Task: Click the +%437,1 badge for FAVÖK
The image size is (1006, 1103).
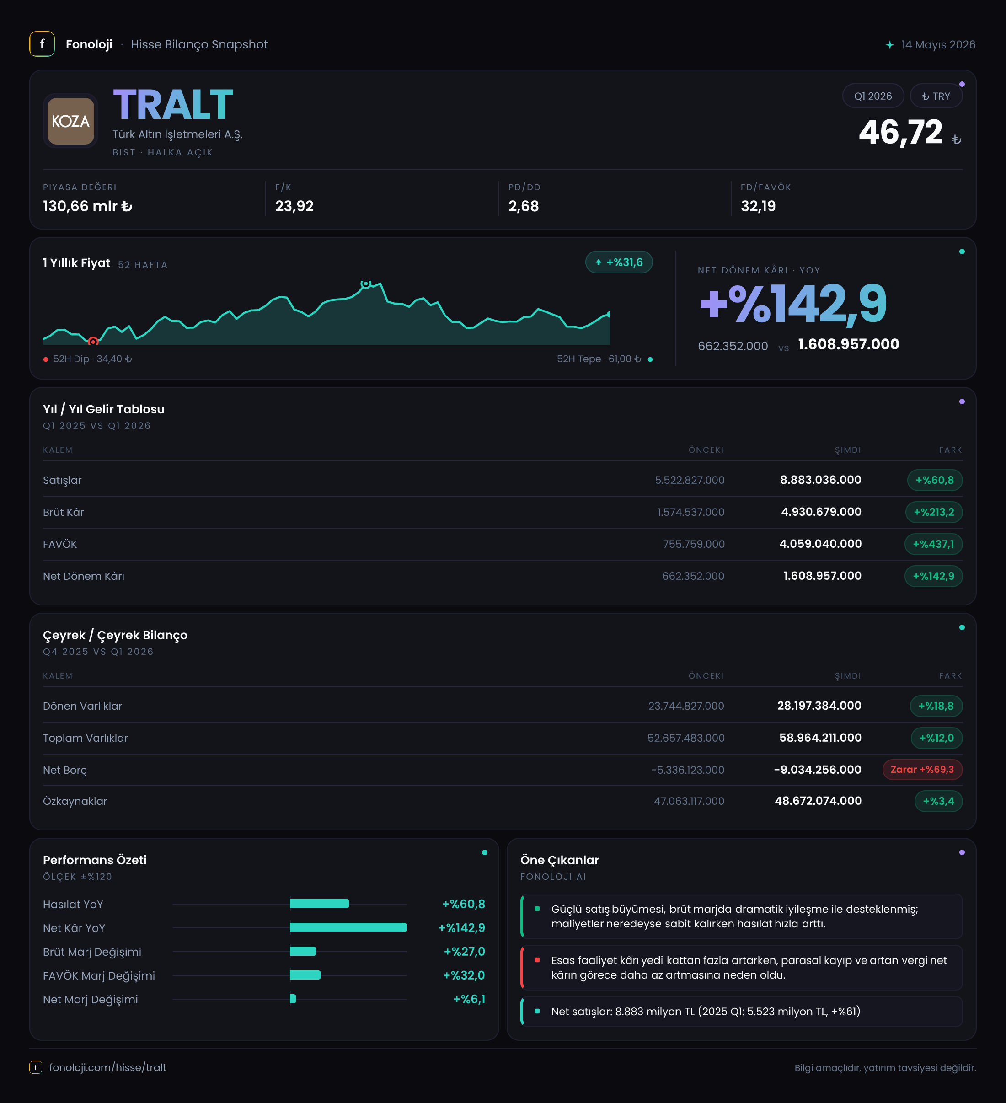Action: click(x=933, y=544)
